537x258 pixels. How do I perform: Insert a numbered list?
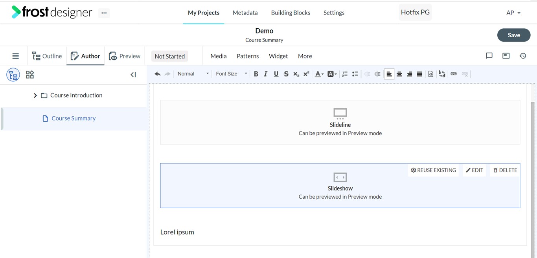[x=345, y=74]
